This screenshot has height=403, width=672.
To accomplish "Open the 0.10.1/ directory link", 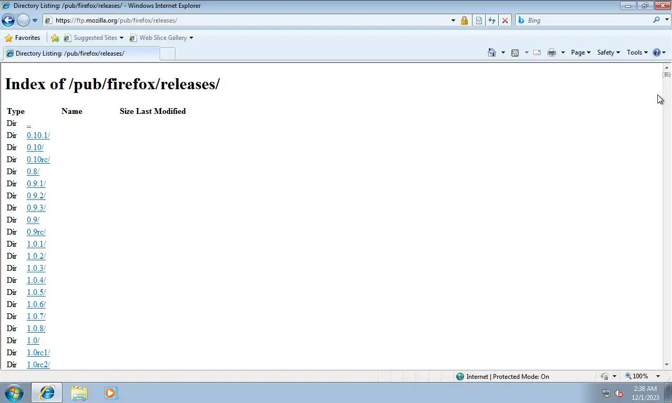I will [x=38, y=135].
